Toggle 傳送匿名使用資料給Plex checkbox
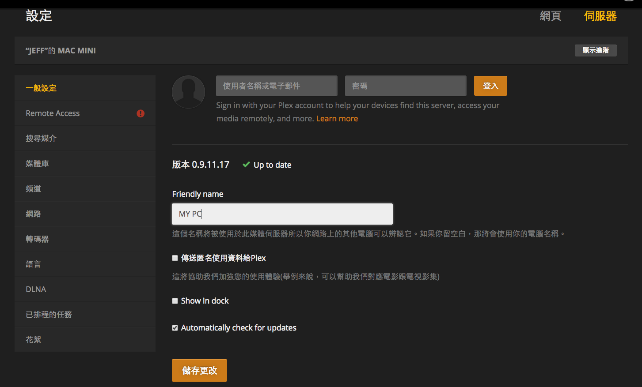642x387 pixels. pos(175,258)
